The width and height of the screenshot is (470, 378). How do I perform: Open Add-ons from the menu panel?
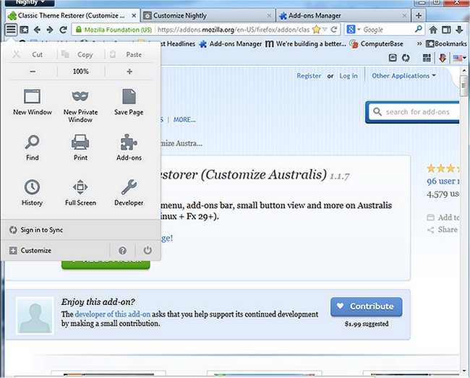129,147
